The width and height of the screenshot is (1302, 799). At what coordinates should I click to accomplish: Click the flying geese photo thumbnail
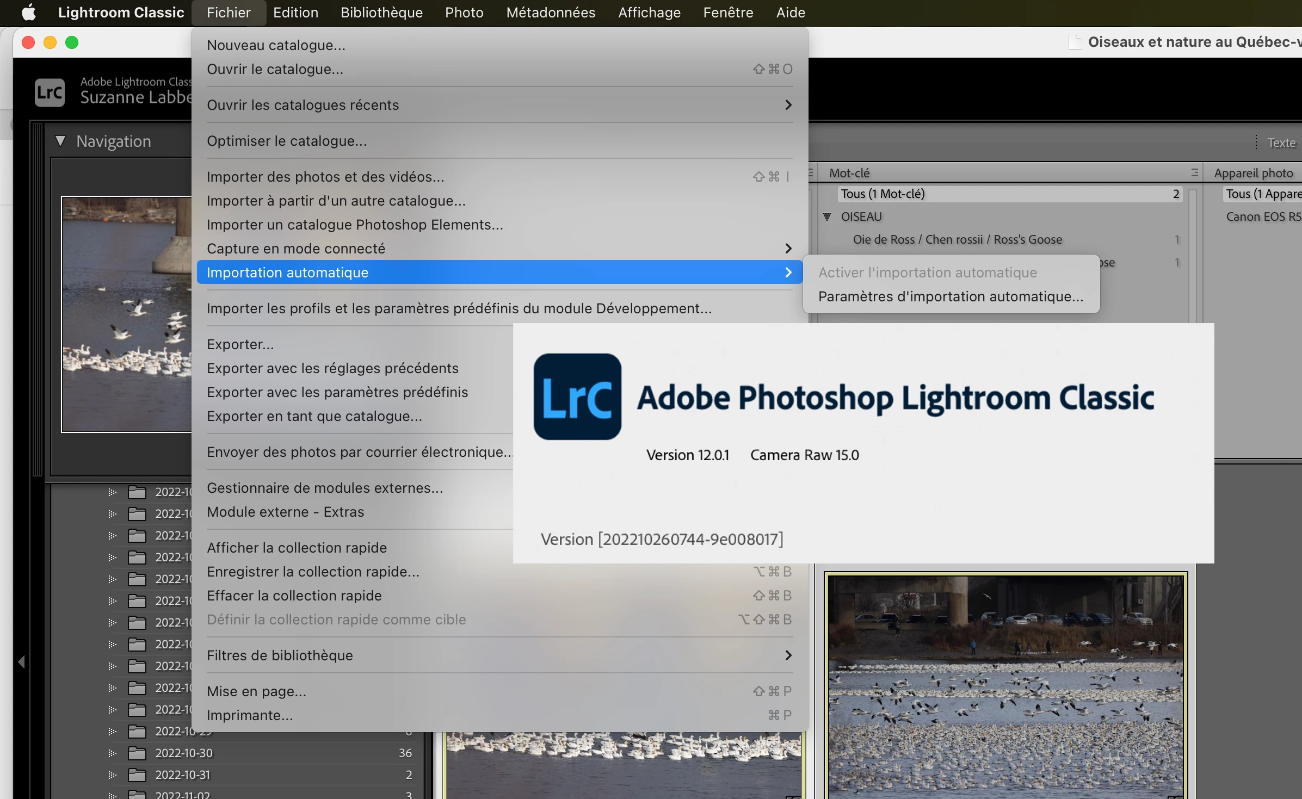pyautogui.click(x=1005, y=685)
